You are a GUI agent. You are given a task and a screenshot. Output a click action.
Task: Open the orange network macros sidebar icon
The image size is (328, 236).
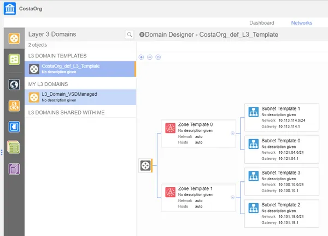[14, 106]
